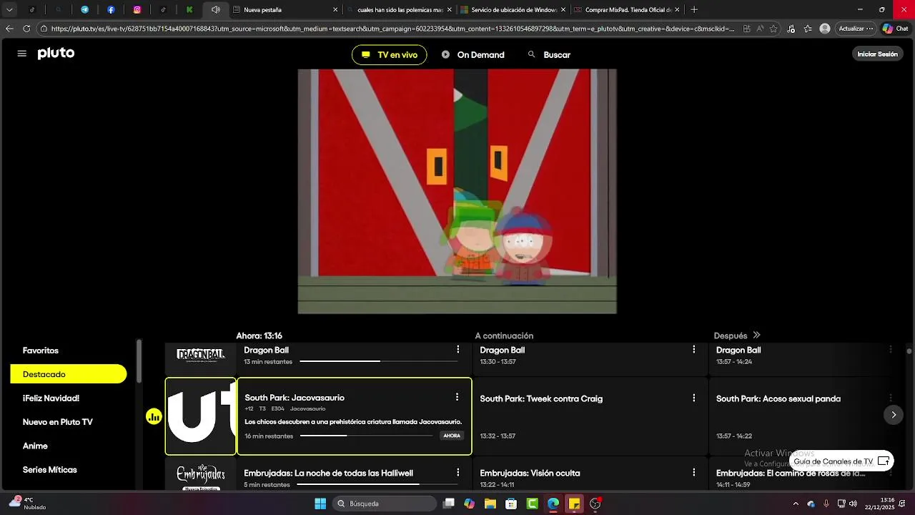
Task: Click the Iniciar Sesión button
Action: 877,54
